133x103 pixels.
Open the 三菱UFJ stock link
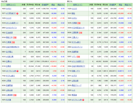[x=75, y=38]
